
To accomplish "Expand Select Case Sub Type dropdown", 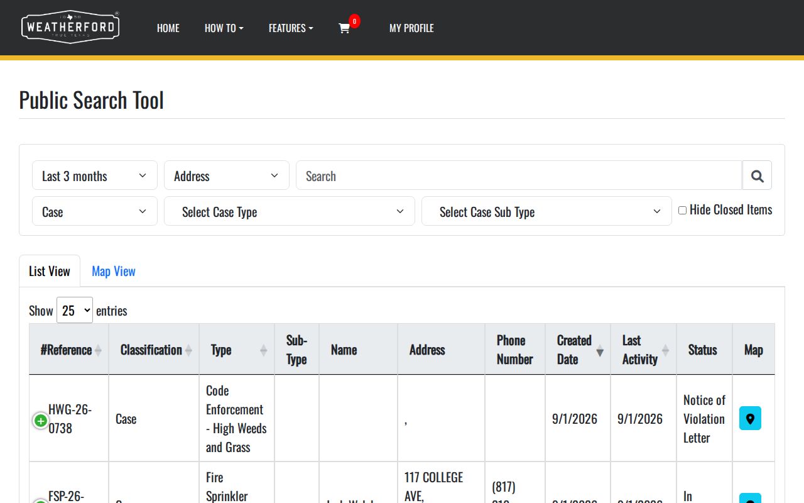I will tap(546, 211).
